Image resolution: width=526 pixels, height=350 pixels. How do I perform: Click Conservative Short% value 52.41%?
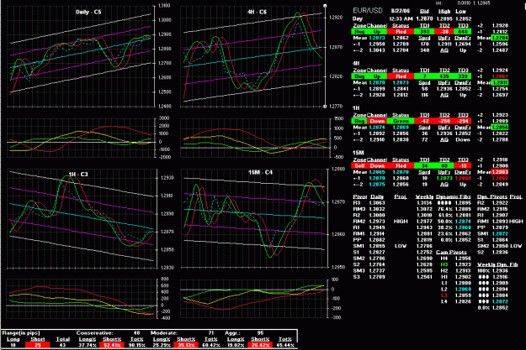[112, 345]
